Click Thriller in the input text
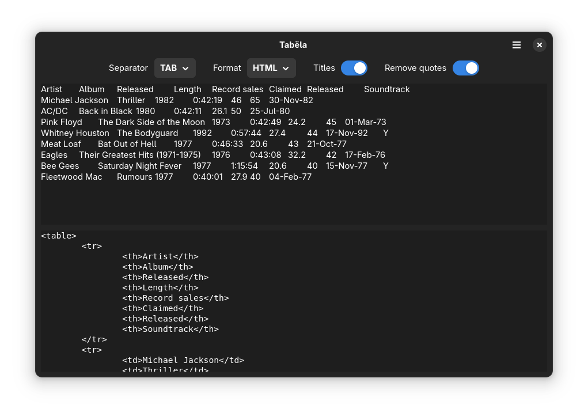The image size is (588, 416). [131, 100]
